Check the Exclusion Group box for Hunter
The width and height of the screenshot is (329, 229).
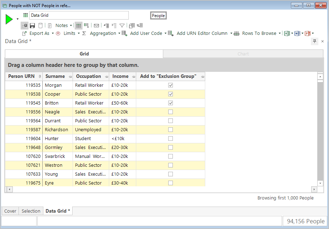(x=171, y=139)
